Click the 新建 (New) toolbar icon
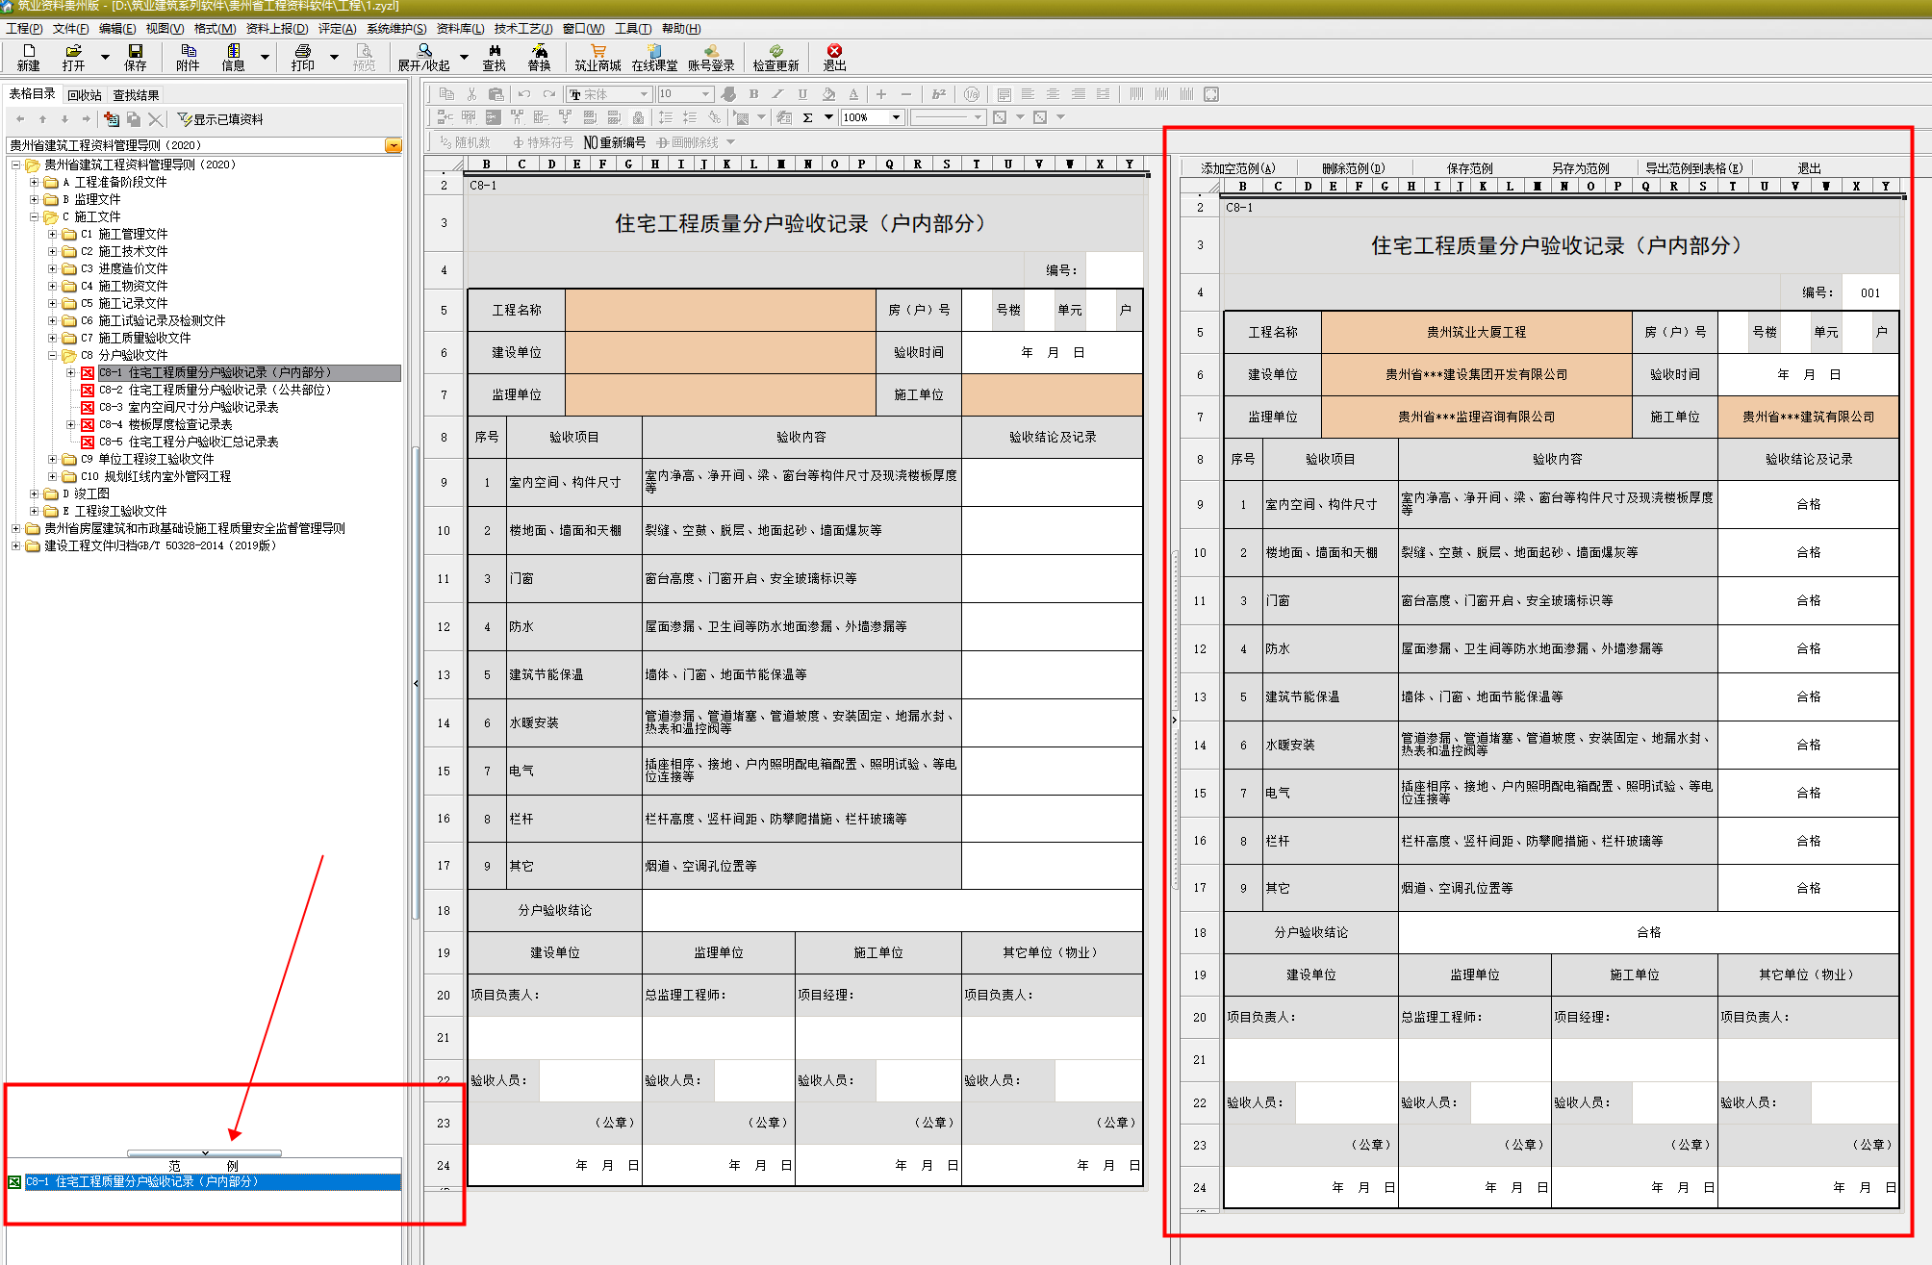This screenshot has height=1265, width=1932. [x=28, y=57]
